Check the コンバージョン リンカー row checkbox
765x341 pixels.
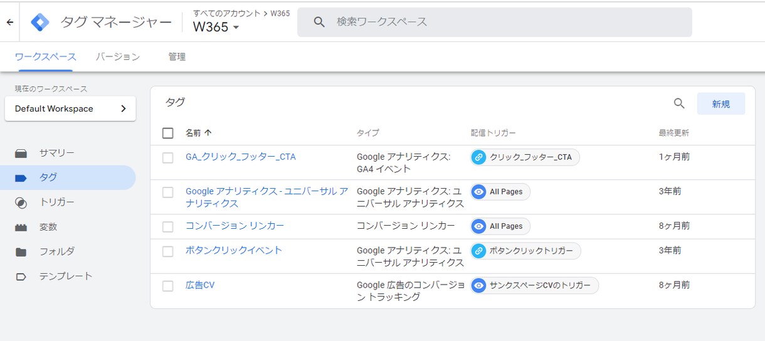167,226
